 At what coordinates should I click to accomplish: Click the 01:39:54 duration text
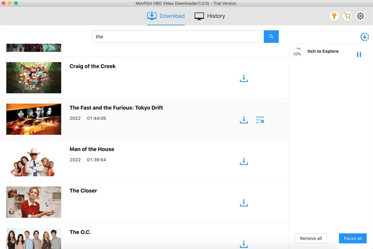pyautogui.click(x=96, y=160)
